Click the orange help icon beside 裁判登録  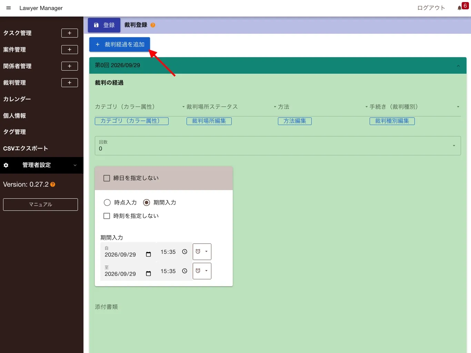(153, 25)
